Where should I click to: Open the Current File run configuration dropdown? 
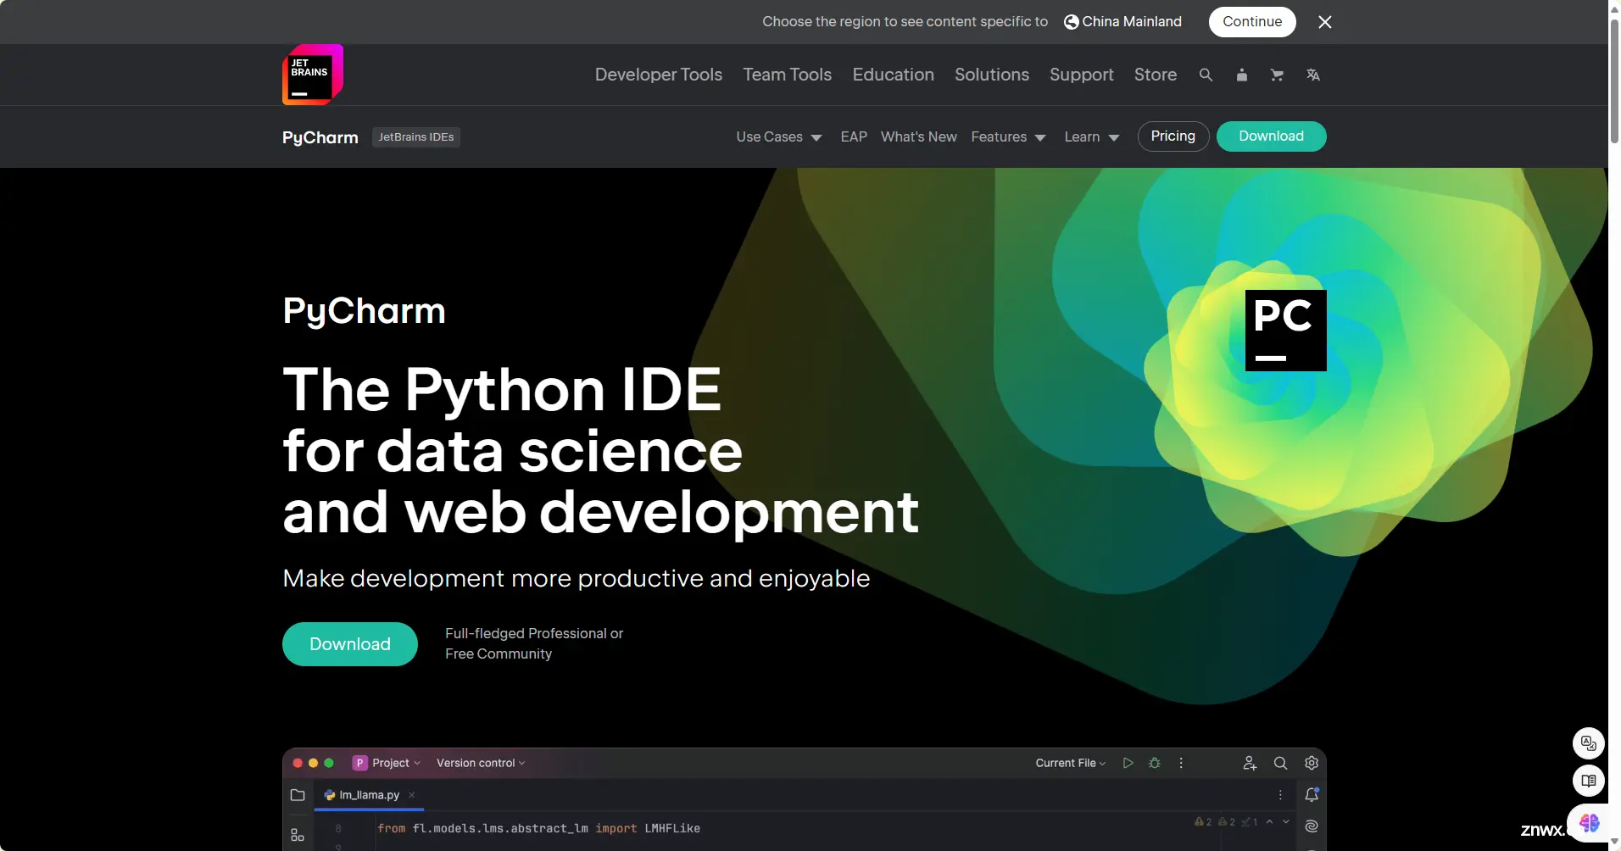click(x=1071, y=763)
